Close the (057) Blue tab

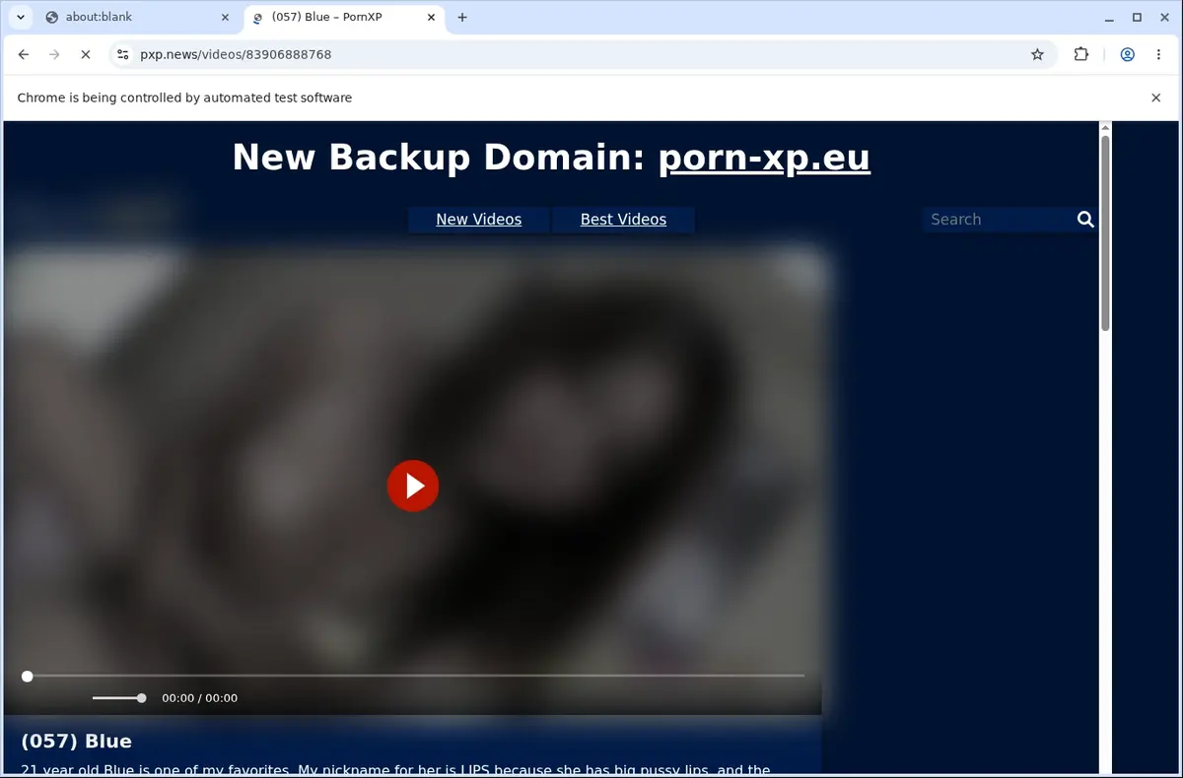tap(433, 17)
